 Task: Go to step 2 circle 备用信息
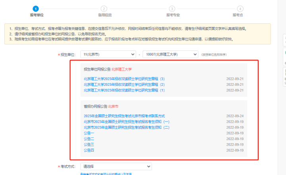tap(104, 9)
